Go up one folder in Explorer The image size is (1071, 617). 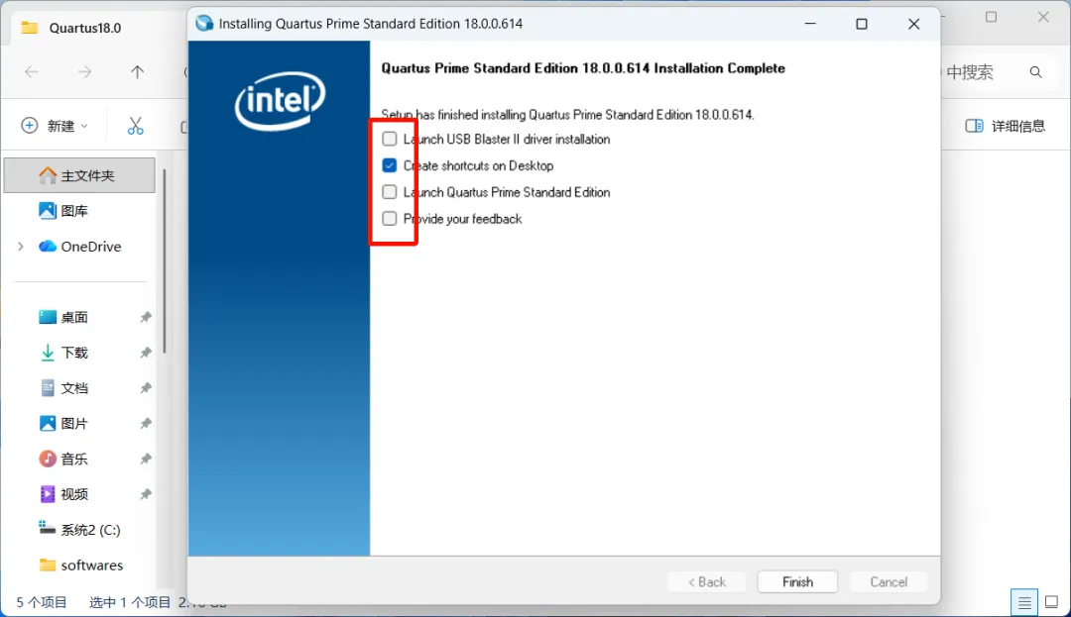[137, 71]
